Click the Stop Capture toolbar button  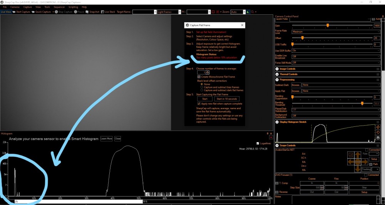64,12
